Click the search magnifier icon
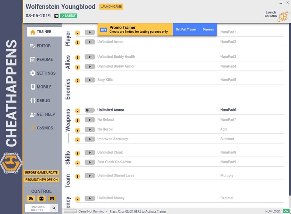This screenshot has width=291, height=214. [54, 208]
